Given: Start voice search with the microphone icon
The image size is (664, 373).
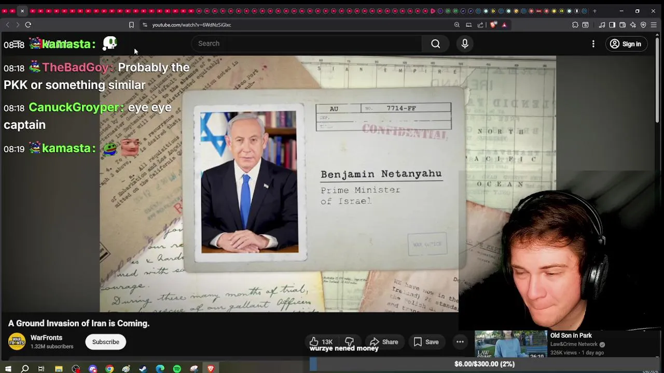Looking at the screenshot, I should click(x=465, y=44).
